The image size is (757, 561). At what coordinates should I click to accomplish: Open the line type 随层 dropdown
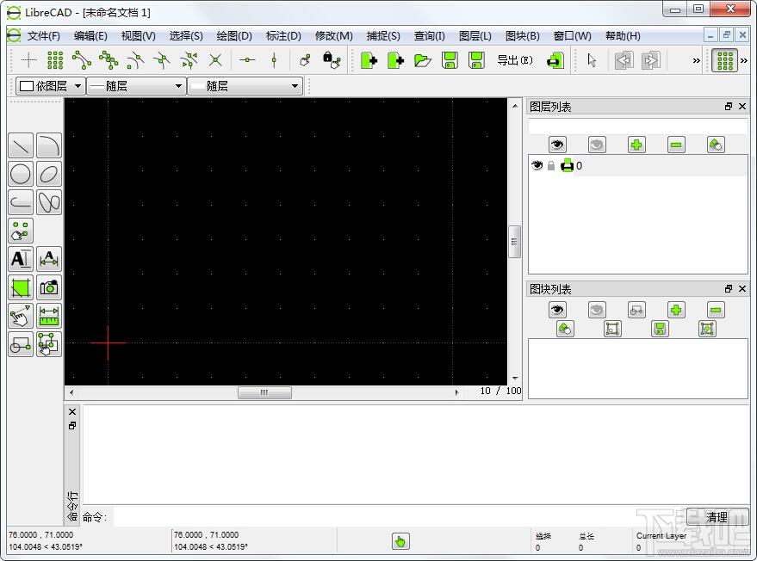click(x=245, y=86)
